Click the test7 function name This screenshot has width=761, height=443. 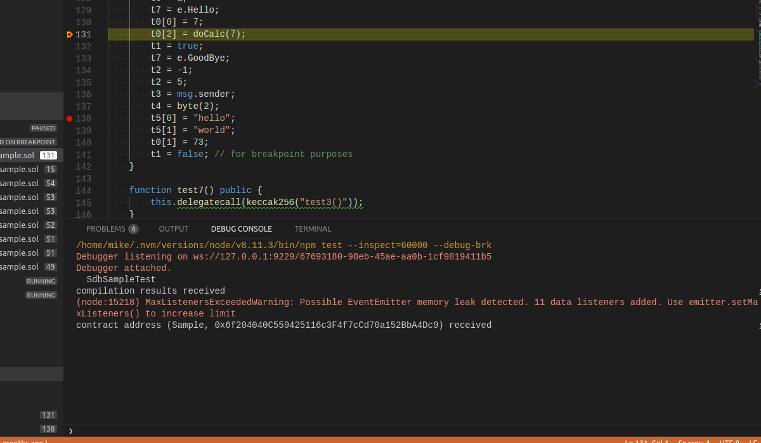click(x=190, y=190)
